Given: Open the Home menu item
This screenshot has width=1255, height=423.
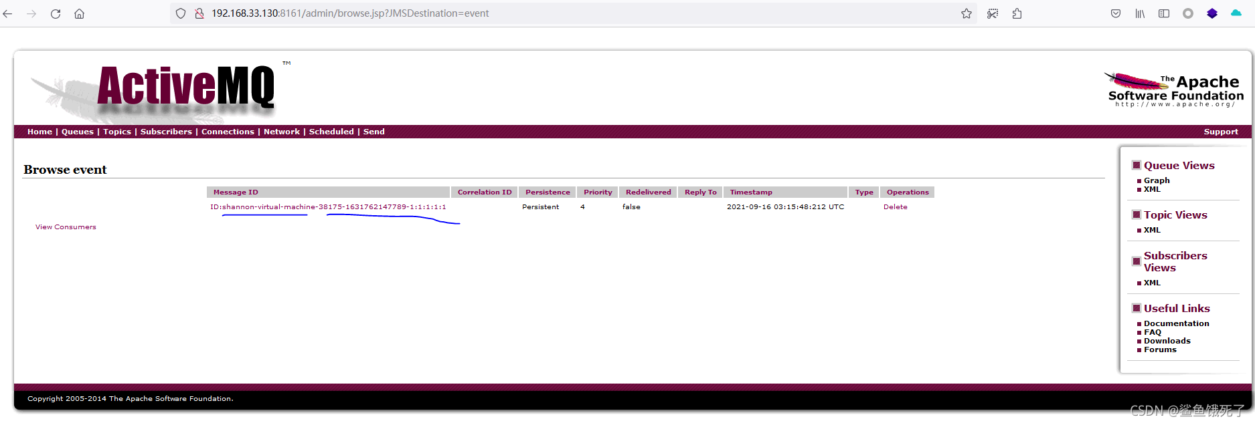Looking at the screenshot, I should tap(39, 132).
